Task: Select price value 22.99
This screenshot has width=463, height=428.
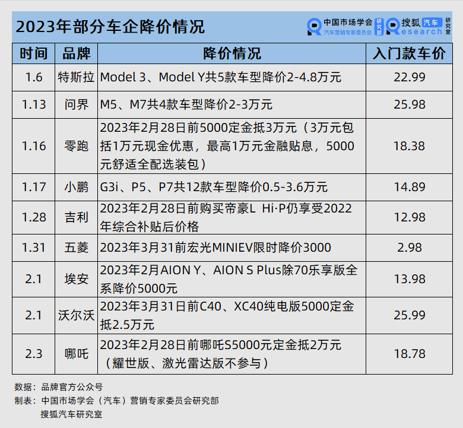Action: (409, 77)
